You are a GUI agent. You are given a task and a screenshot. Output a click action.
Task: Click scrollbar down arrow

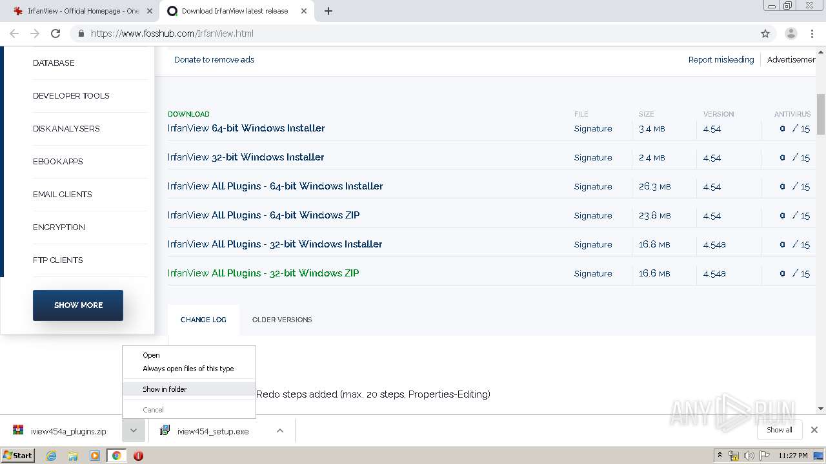tap(821, 409)
